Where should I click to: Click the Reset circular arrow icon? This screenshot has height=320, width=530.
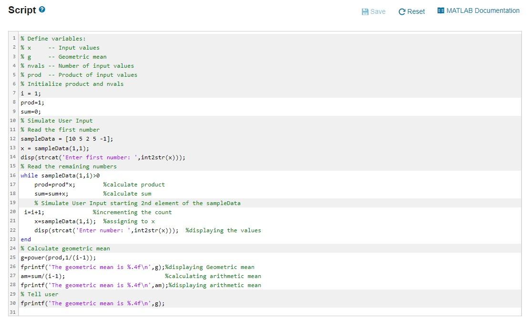(x=402, y=12)
